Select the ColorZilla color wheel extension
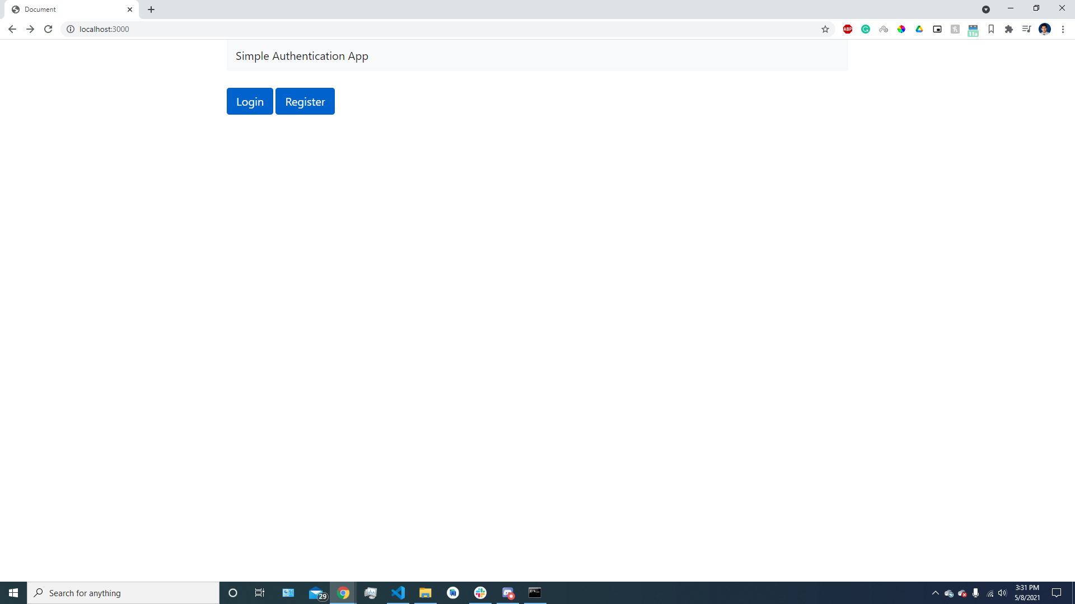This screenshot has height=604, width=1075. coord(901,29)
